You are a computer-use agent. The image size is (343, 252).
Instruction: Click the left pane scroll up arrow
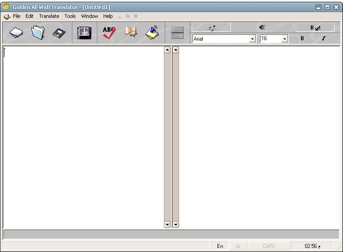click(x=167, y=50)
